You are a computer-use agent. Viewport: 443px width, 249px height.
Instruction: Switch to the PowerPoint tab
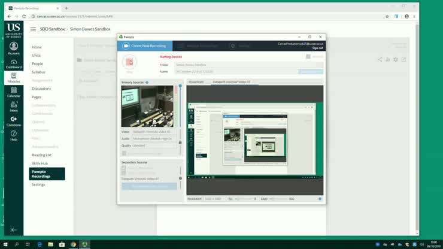[x=196, y=82]
